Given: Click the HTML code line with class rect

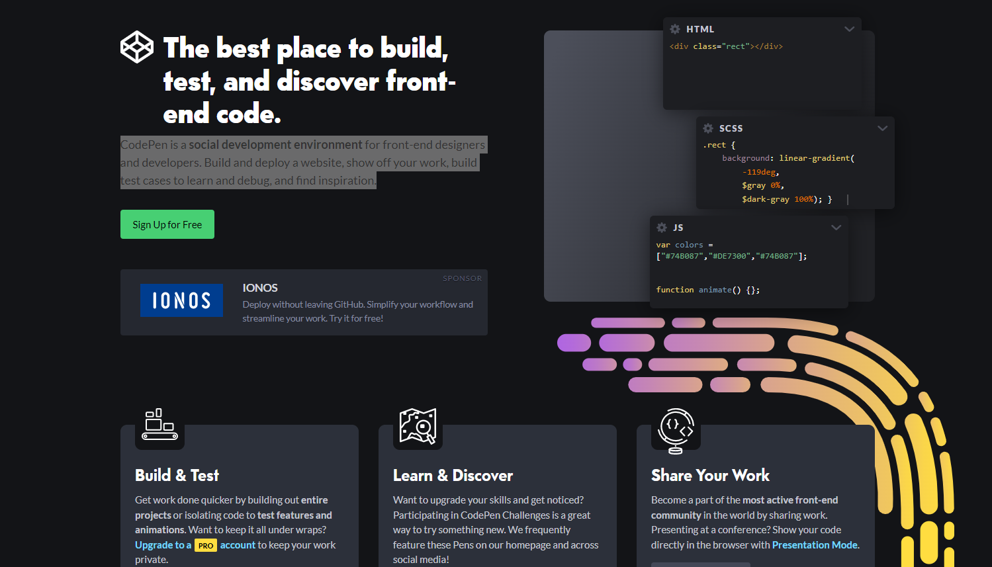Looking at the screenshot, I should 726,46.
